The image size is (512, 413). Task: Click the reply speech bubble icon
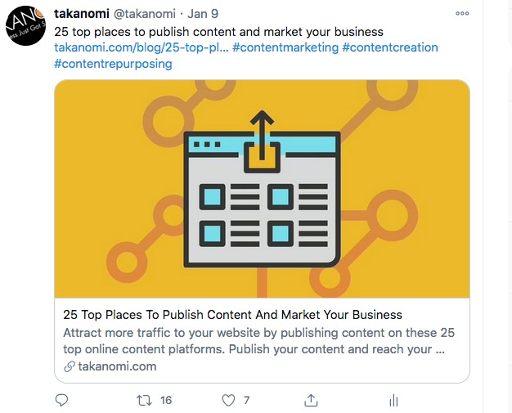pos(61,400)
